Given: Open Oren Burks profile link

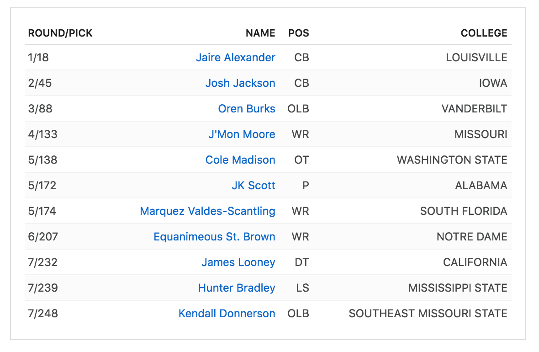Looking at the screenshot, I should point(247,109).
